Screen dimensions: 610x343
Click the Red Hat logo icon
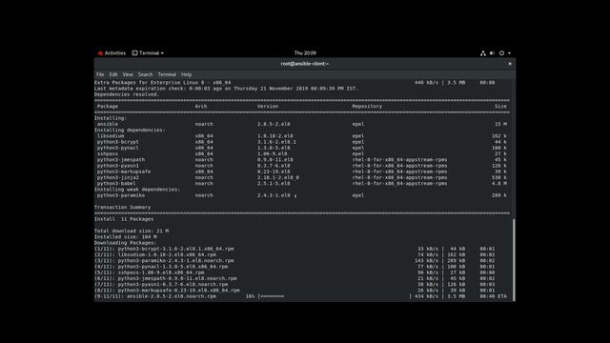pyautogui.click(x=100, y=53)
